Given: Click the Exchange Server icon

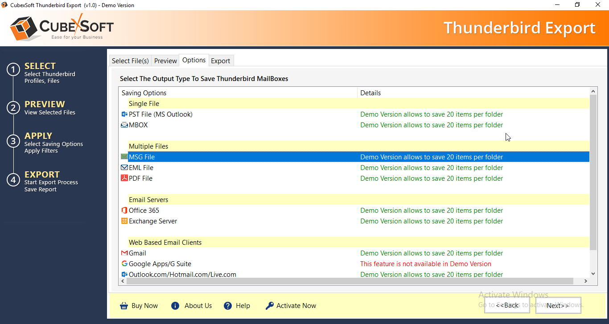Looking at the screenshot, I should click(124, 221).
